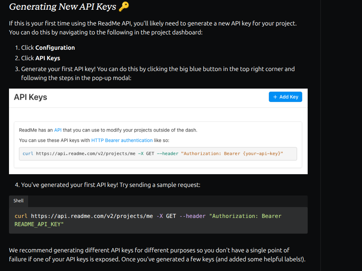Click the --header flag in the dark Shell code
The width and height of the screenshot is (362, 271).
(192, 216)
